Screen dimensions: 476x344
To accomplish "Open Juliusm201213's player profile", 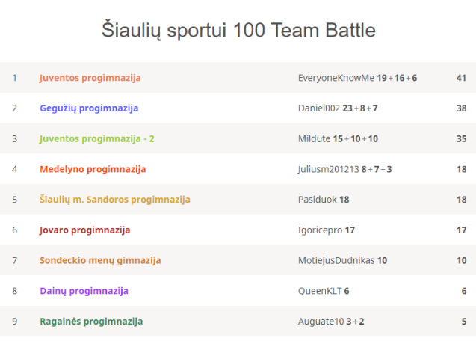I will coord(328,169).
